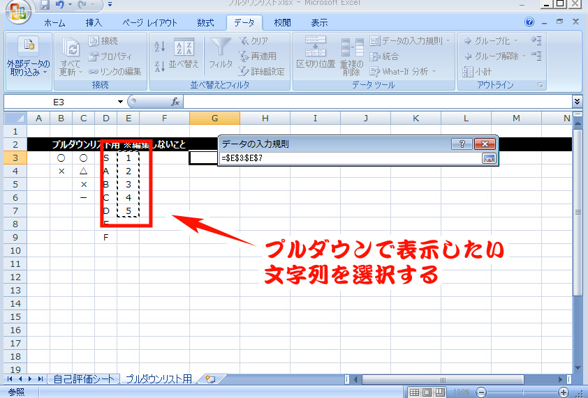The image size is (588, 398).
Task: Select the データ tab
Action: tap(244, 23)
